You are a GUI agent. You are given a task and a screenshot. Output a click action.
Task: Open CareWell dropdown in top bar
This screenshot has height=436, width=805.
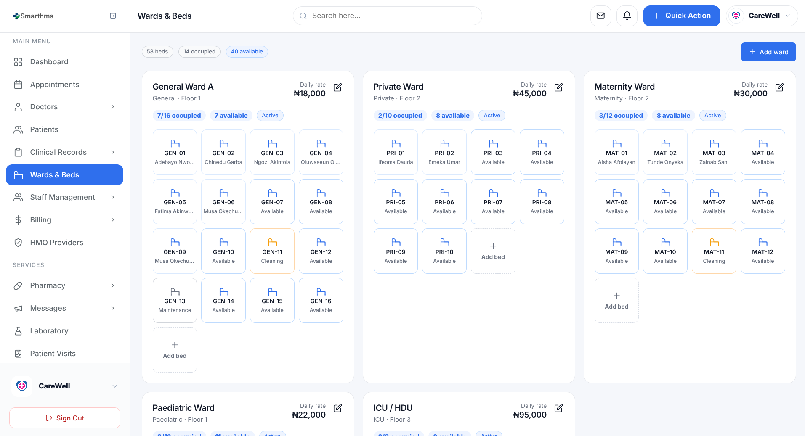pyautogui.click(x=762, y=16)
